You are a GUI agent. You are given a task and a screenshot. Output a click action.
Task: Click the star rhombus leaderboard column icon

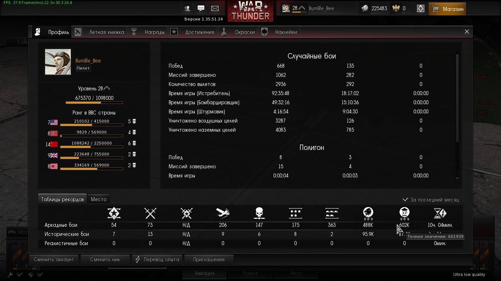click(x=114, y=213)
